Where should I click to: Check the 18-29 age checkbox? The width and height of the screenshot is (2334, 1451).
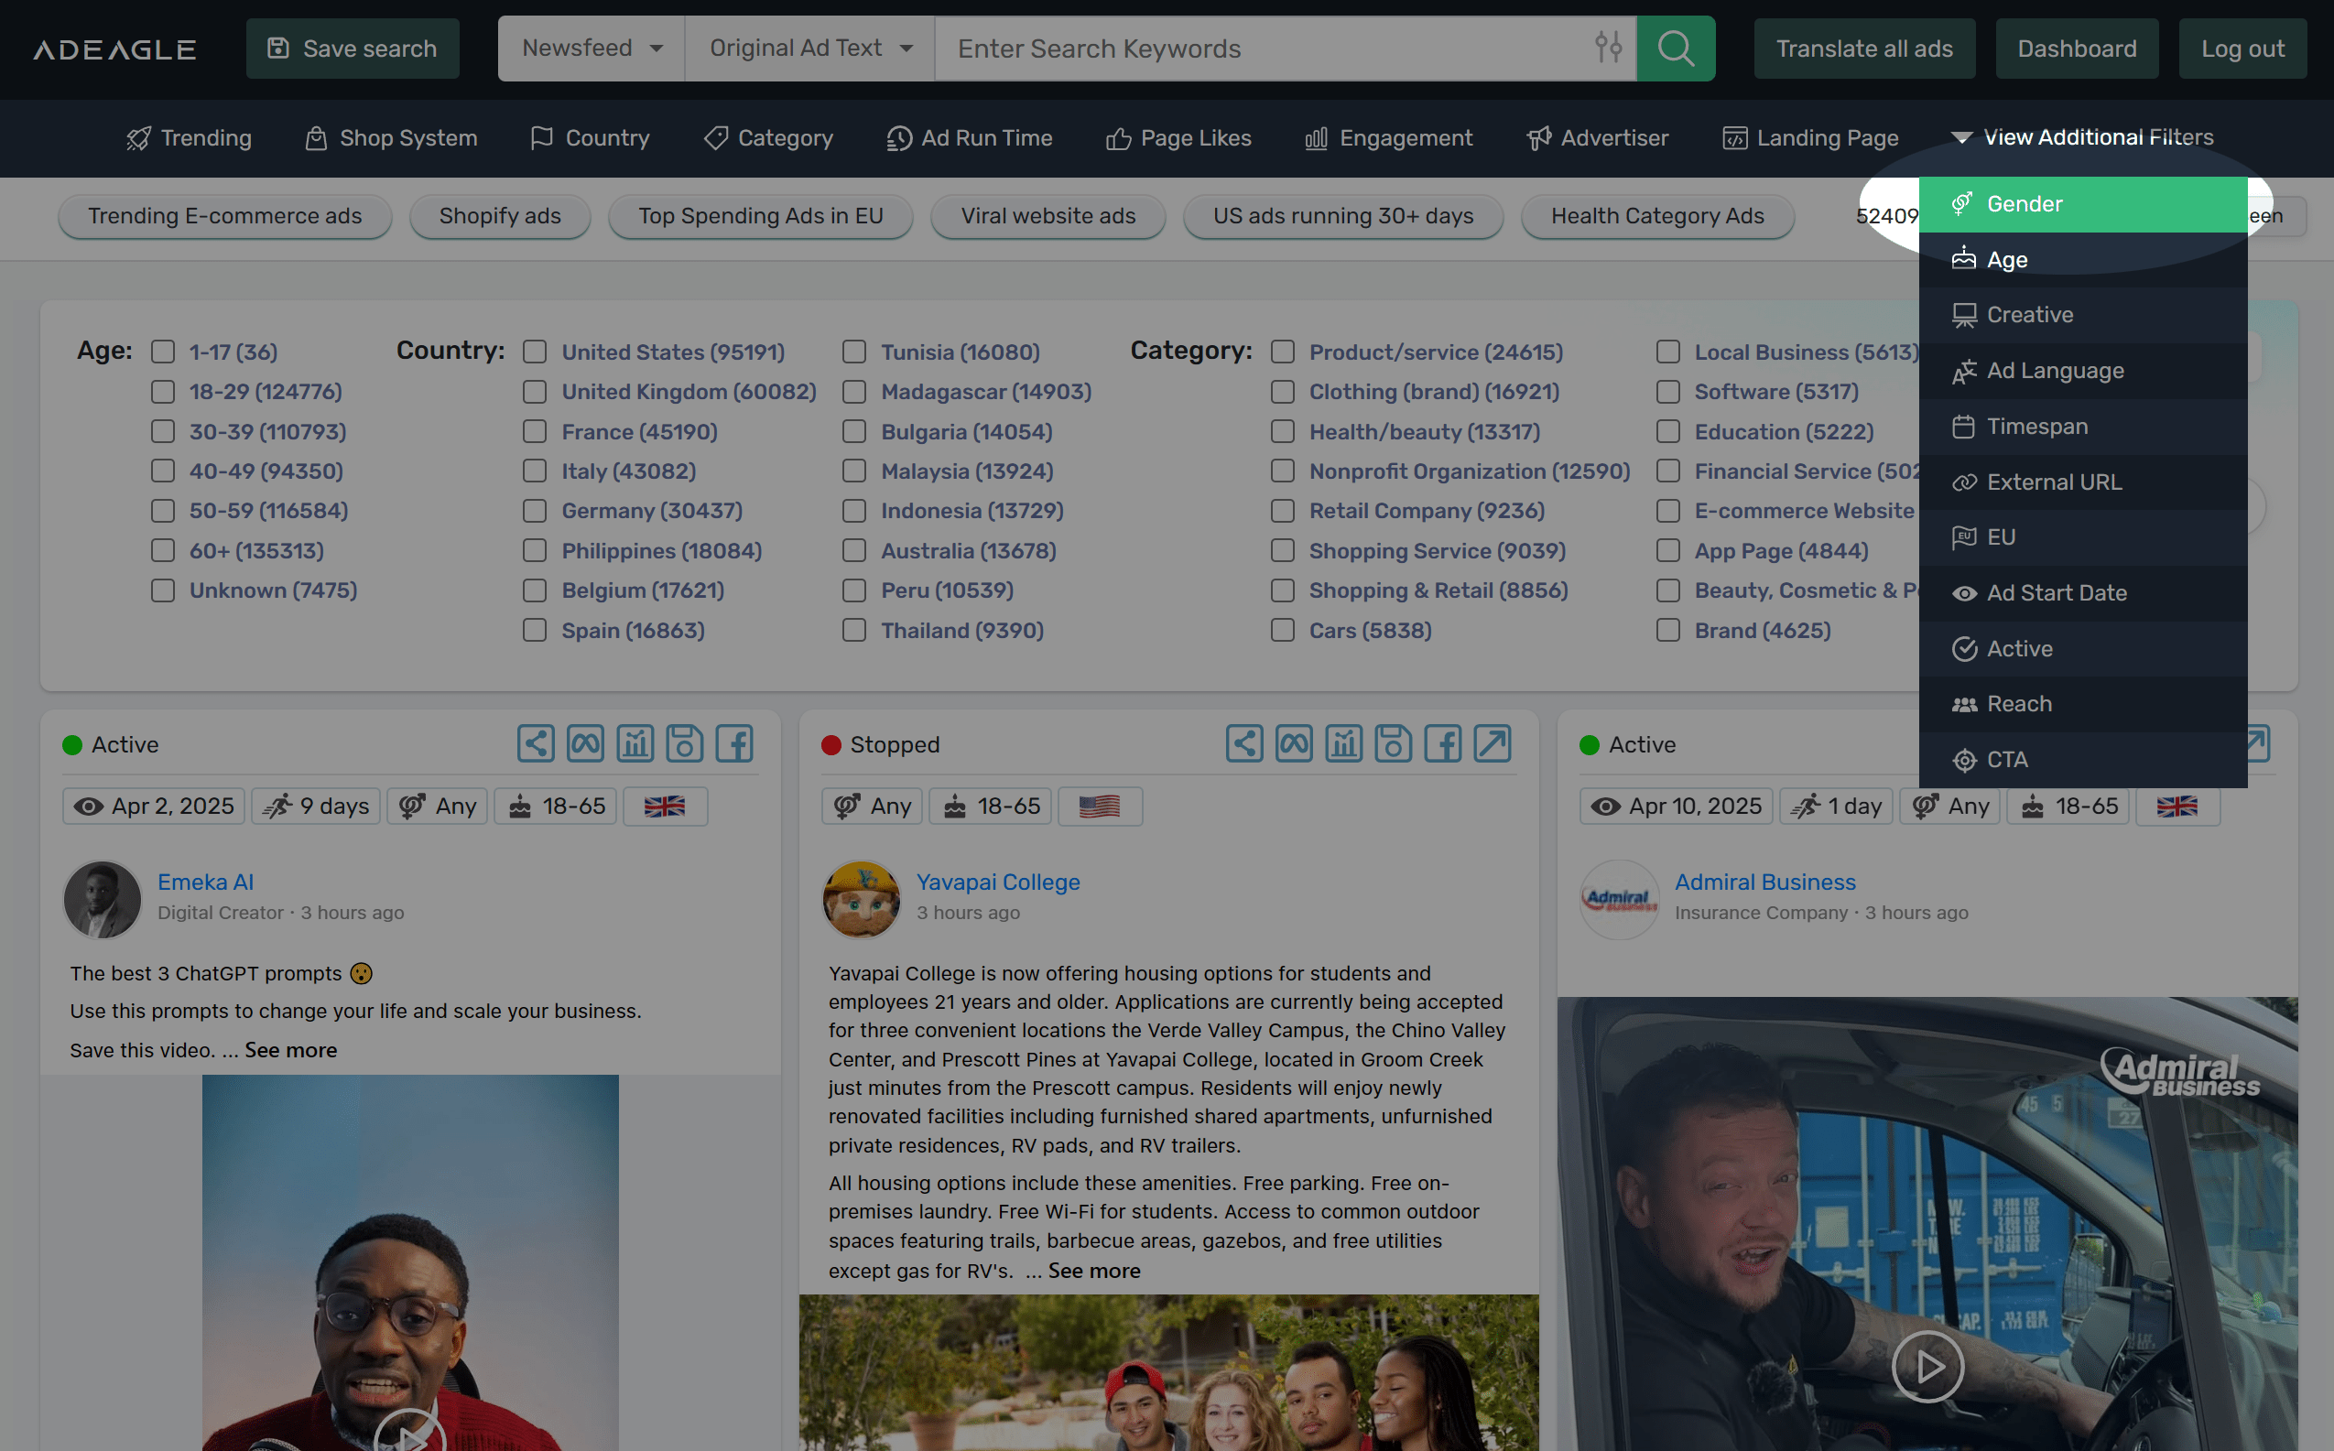coord(163,392)
